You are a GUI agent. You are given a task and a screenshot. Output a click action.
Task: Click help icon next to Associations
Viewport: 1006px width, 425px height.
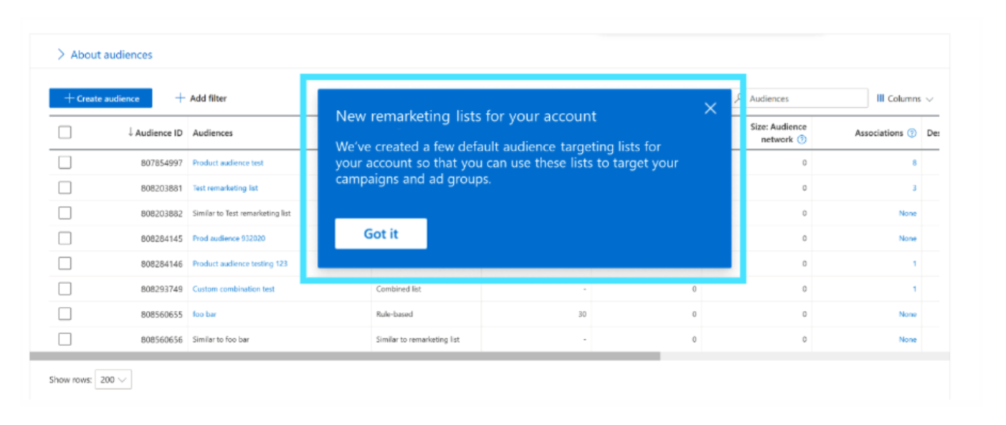click(912, 133)
